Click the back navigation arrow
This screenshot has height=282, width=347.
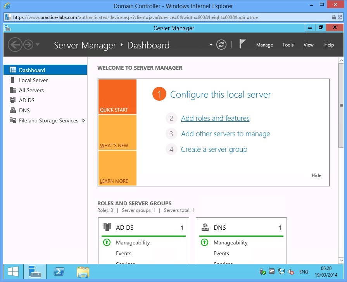15,45
